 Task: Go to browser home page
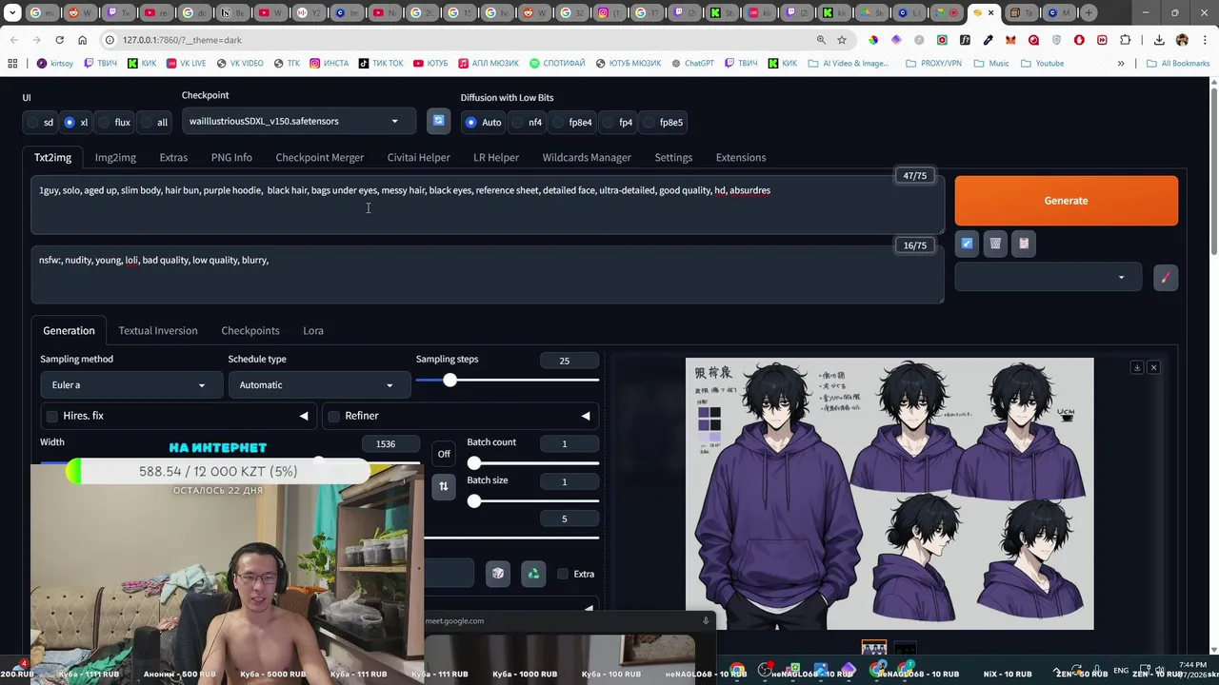[x=82, y=40]
